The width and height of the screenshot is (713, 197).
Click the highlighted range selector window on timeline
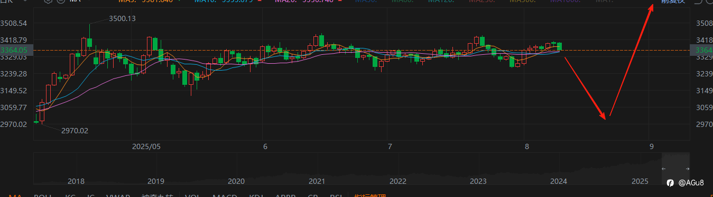[x=675, y=169]
